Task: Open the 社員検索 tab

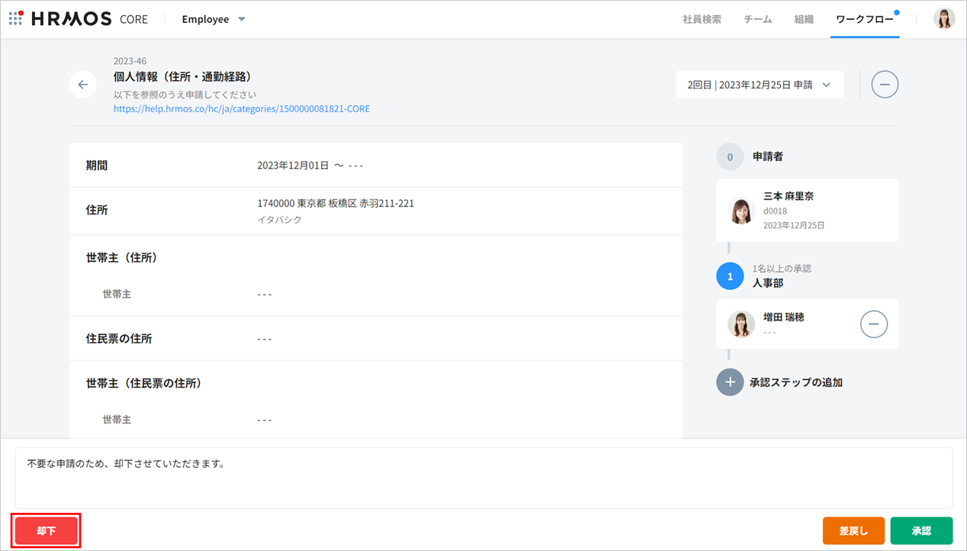Action: (x=702, y=19)
